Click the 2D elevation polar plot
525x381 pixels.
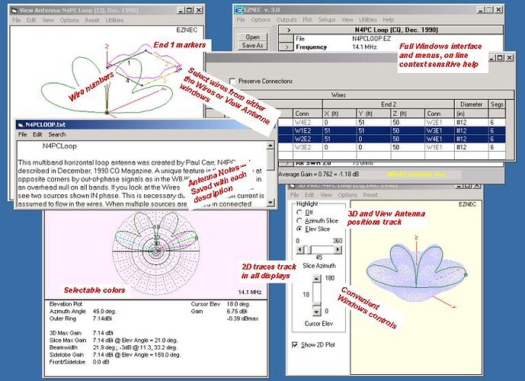pyautogui.click(x=156, y=251)
